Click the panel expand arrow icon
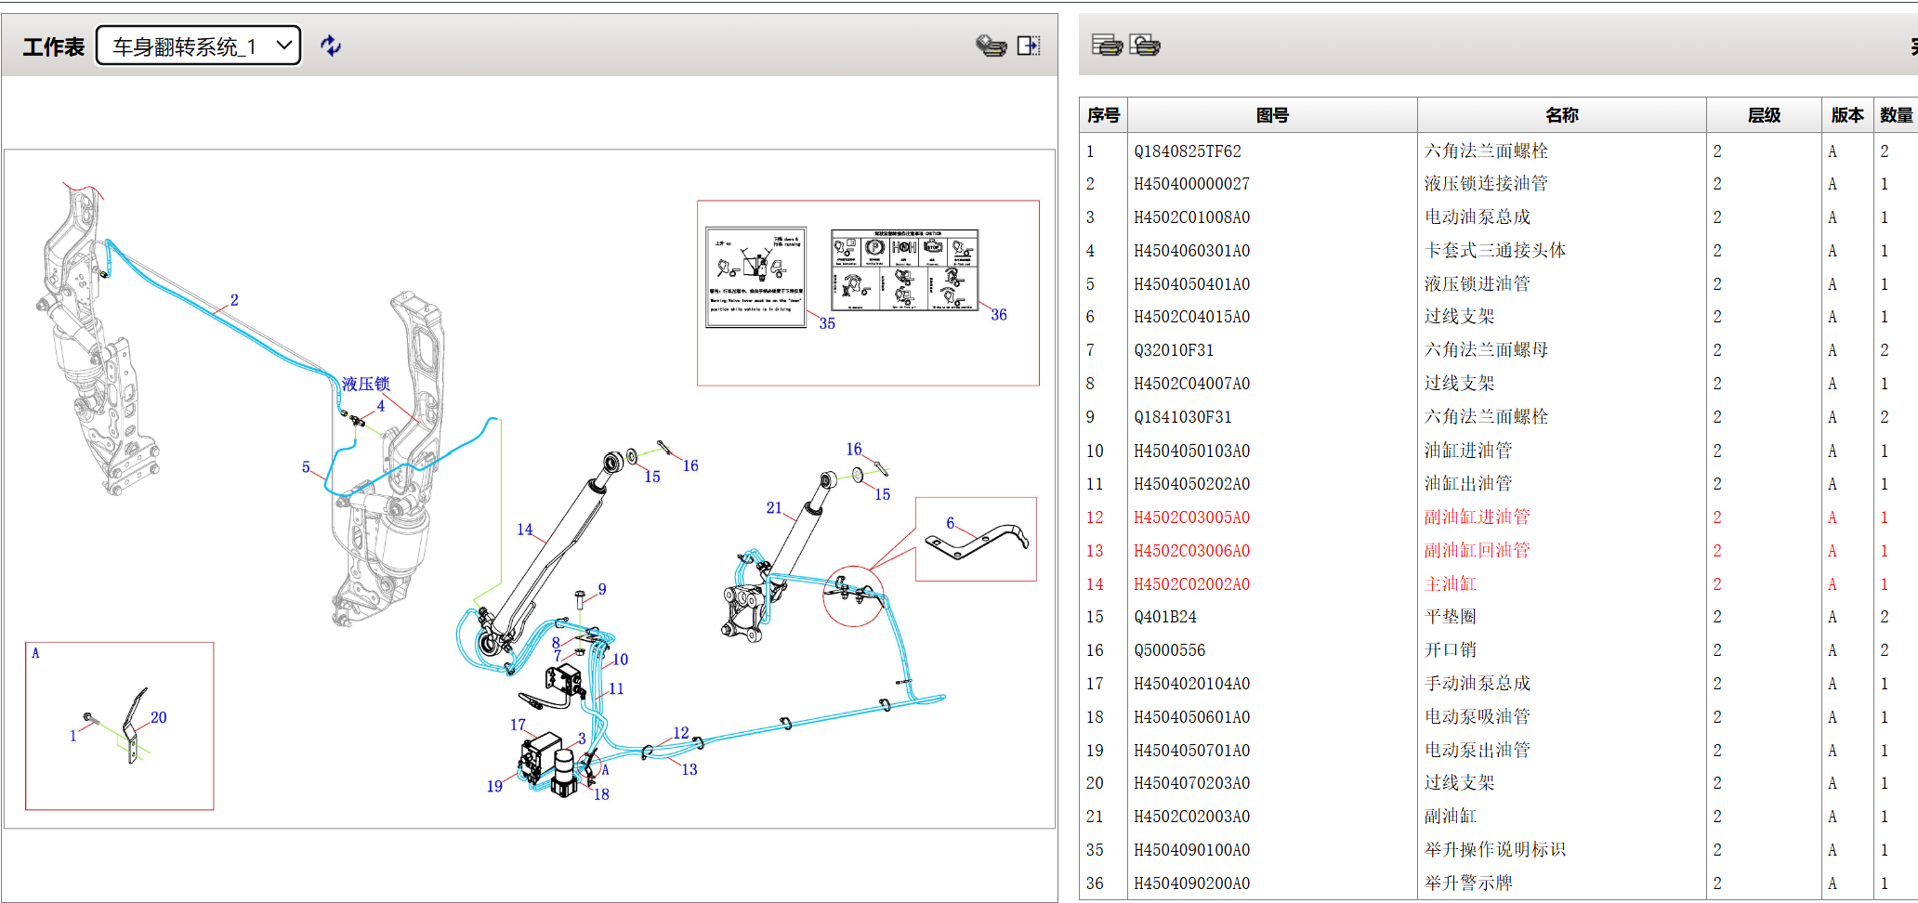Viewport: 1918px width, 903px height. pos(1029,46)
